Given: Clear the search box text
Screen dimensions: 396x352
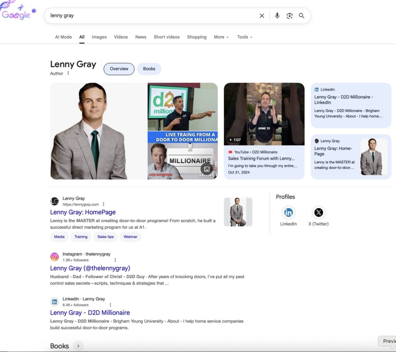Looking at the screenshot, I should click(262, 16).
